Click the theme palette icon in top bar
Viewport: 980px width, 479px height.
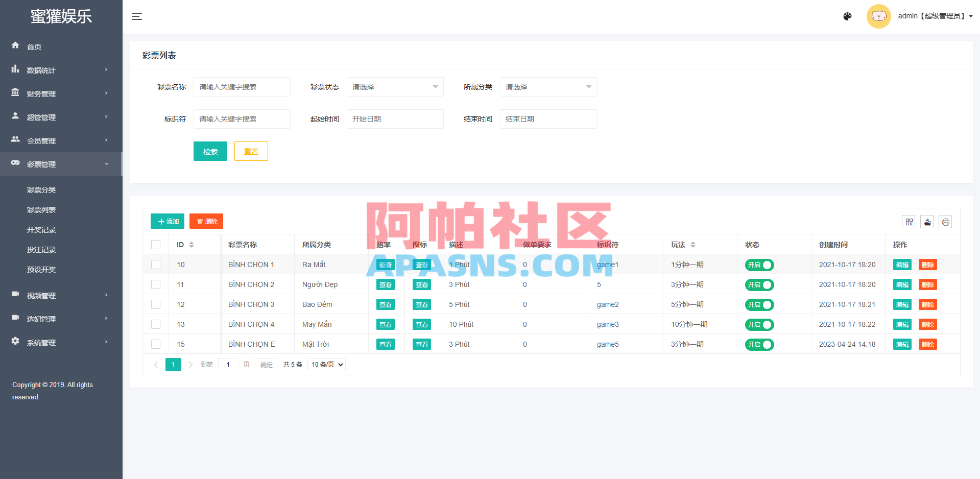tap(847, 16)
